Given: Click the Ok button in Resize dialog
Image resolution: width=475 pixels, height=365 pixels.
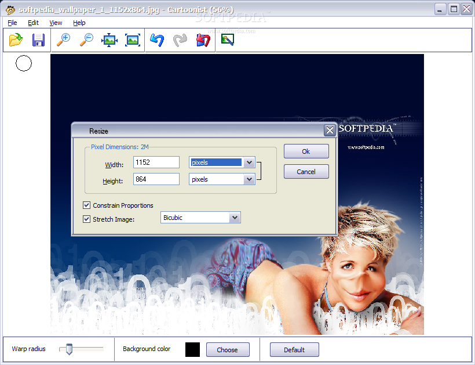Looking at the screenshot, I should (x=306, y=151).
